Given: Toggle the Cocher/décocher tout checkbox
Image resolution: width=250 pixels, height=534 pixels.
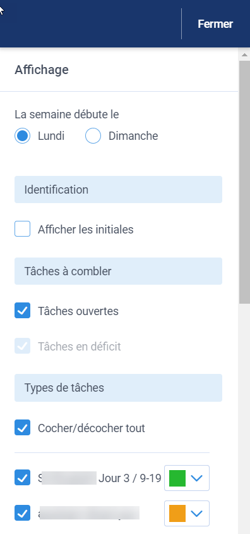Looking at the screenshot, I should point(23,428).
